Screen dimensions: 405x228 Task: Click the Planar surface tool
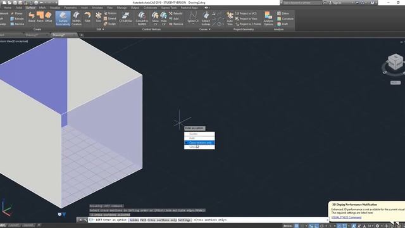[x=16, y=13]
